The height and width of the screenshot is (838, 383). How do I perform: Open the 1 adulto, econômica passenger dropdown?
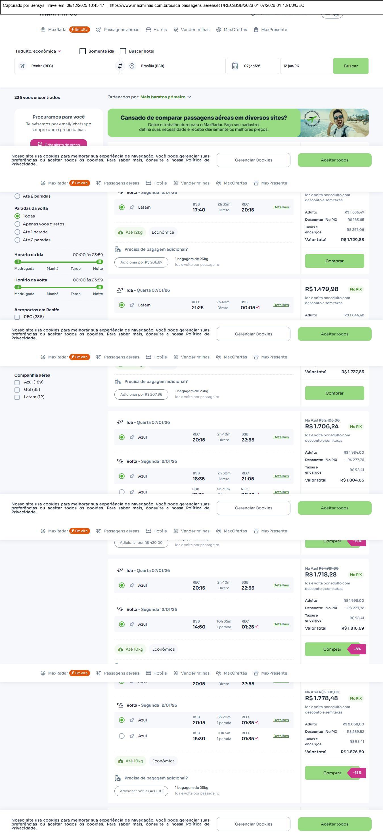38,51
